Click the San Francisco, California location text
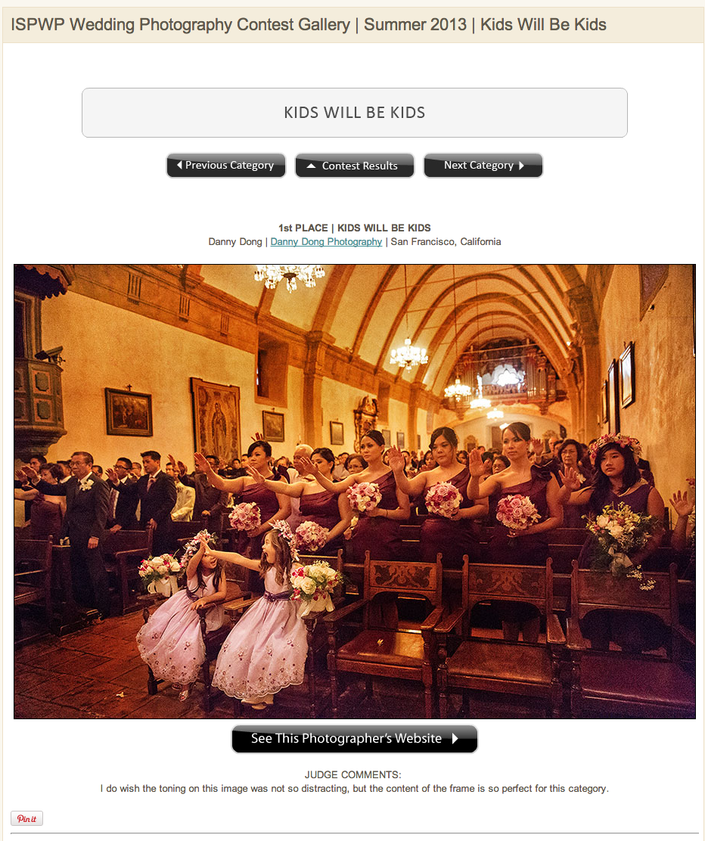705x841 pixels. [446, 242]
